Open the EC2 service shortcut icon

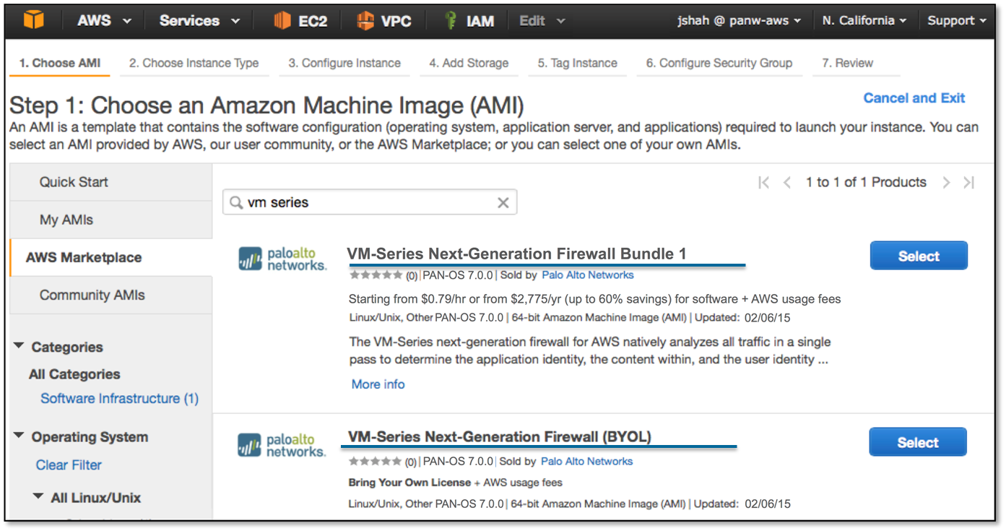(282, 20)
